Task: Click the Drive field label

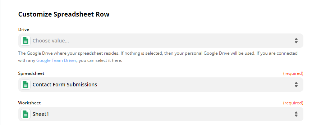Action: click(24, 29)
